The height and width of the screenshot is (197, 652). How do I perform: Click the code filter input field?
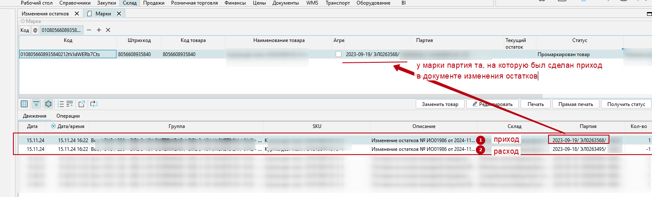coord(61,30)
